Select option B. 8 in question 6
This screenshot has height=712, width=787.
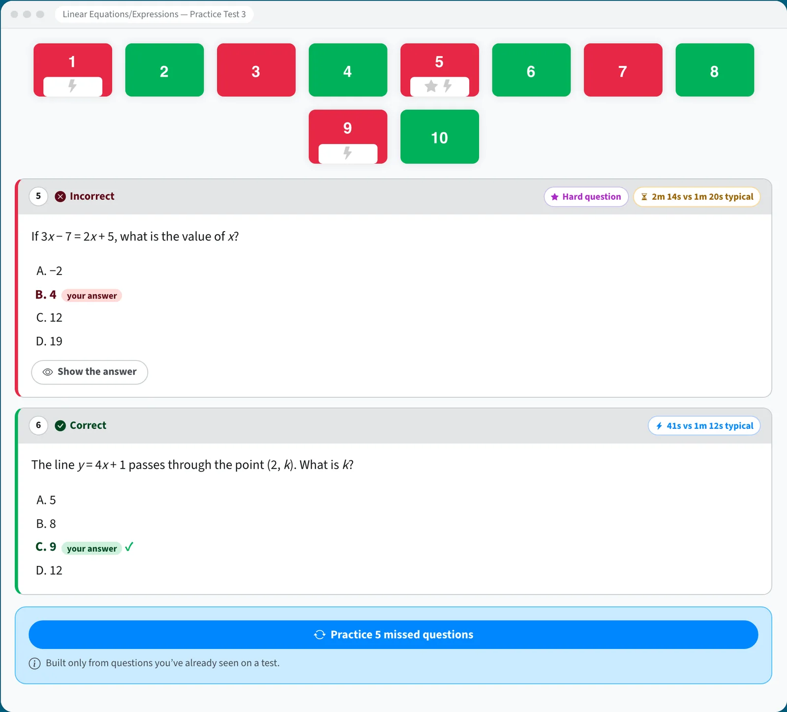click(46, 524)
